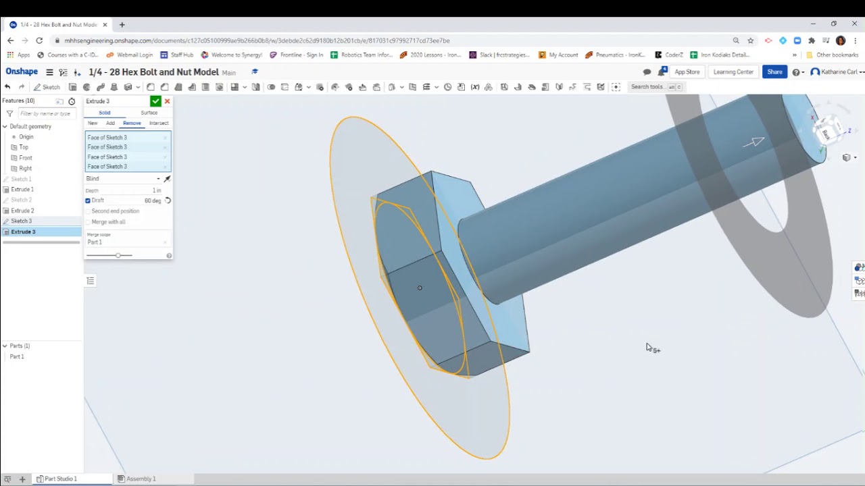Accept Extrude 3 with green checkmark

tap(155, 101)
